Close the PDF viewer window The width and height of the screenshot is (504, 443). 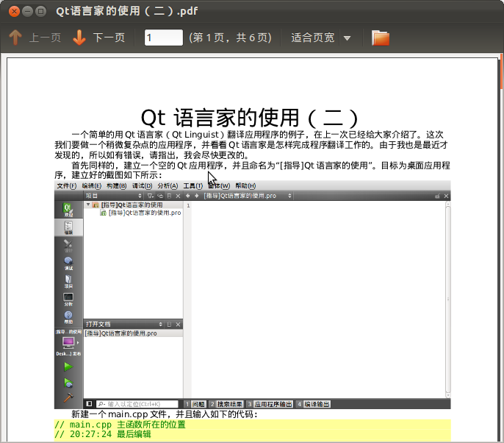tap(14, 12)
